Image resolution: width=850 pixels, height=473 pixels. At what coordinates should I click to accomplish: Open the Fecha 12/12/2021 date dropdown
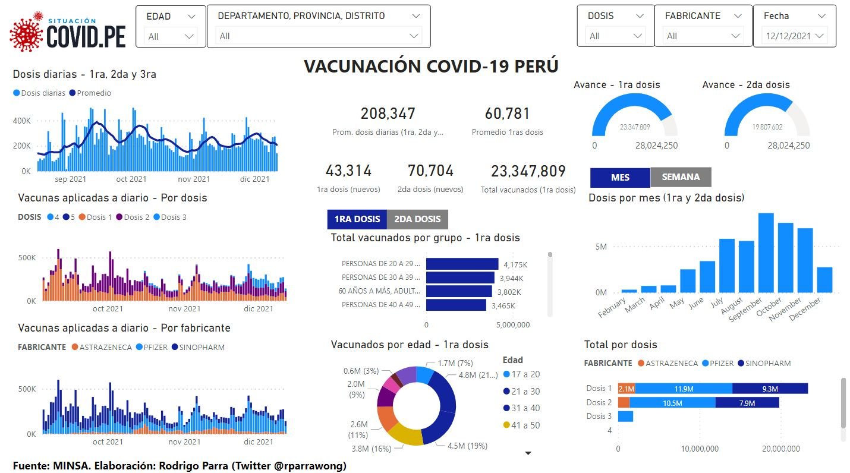click(794, 36)
